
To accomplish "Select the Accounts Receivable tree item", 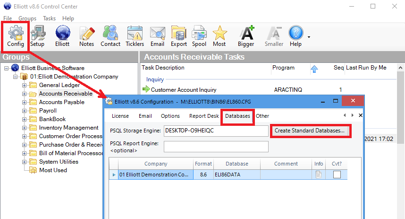I will point(66,94).
